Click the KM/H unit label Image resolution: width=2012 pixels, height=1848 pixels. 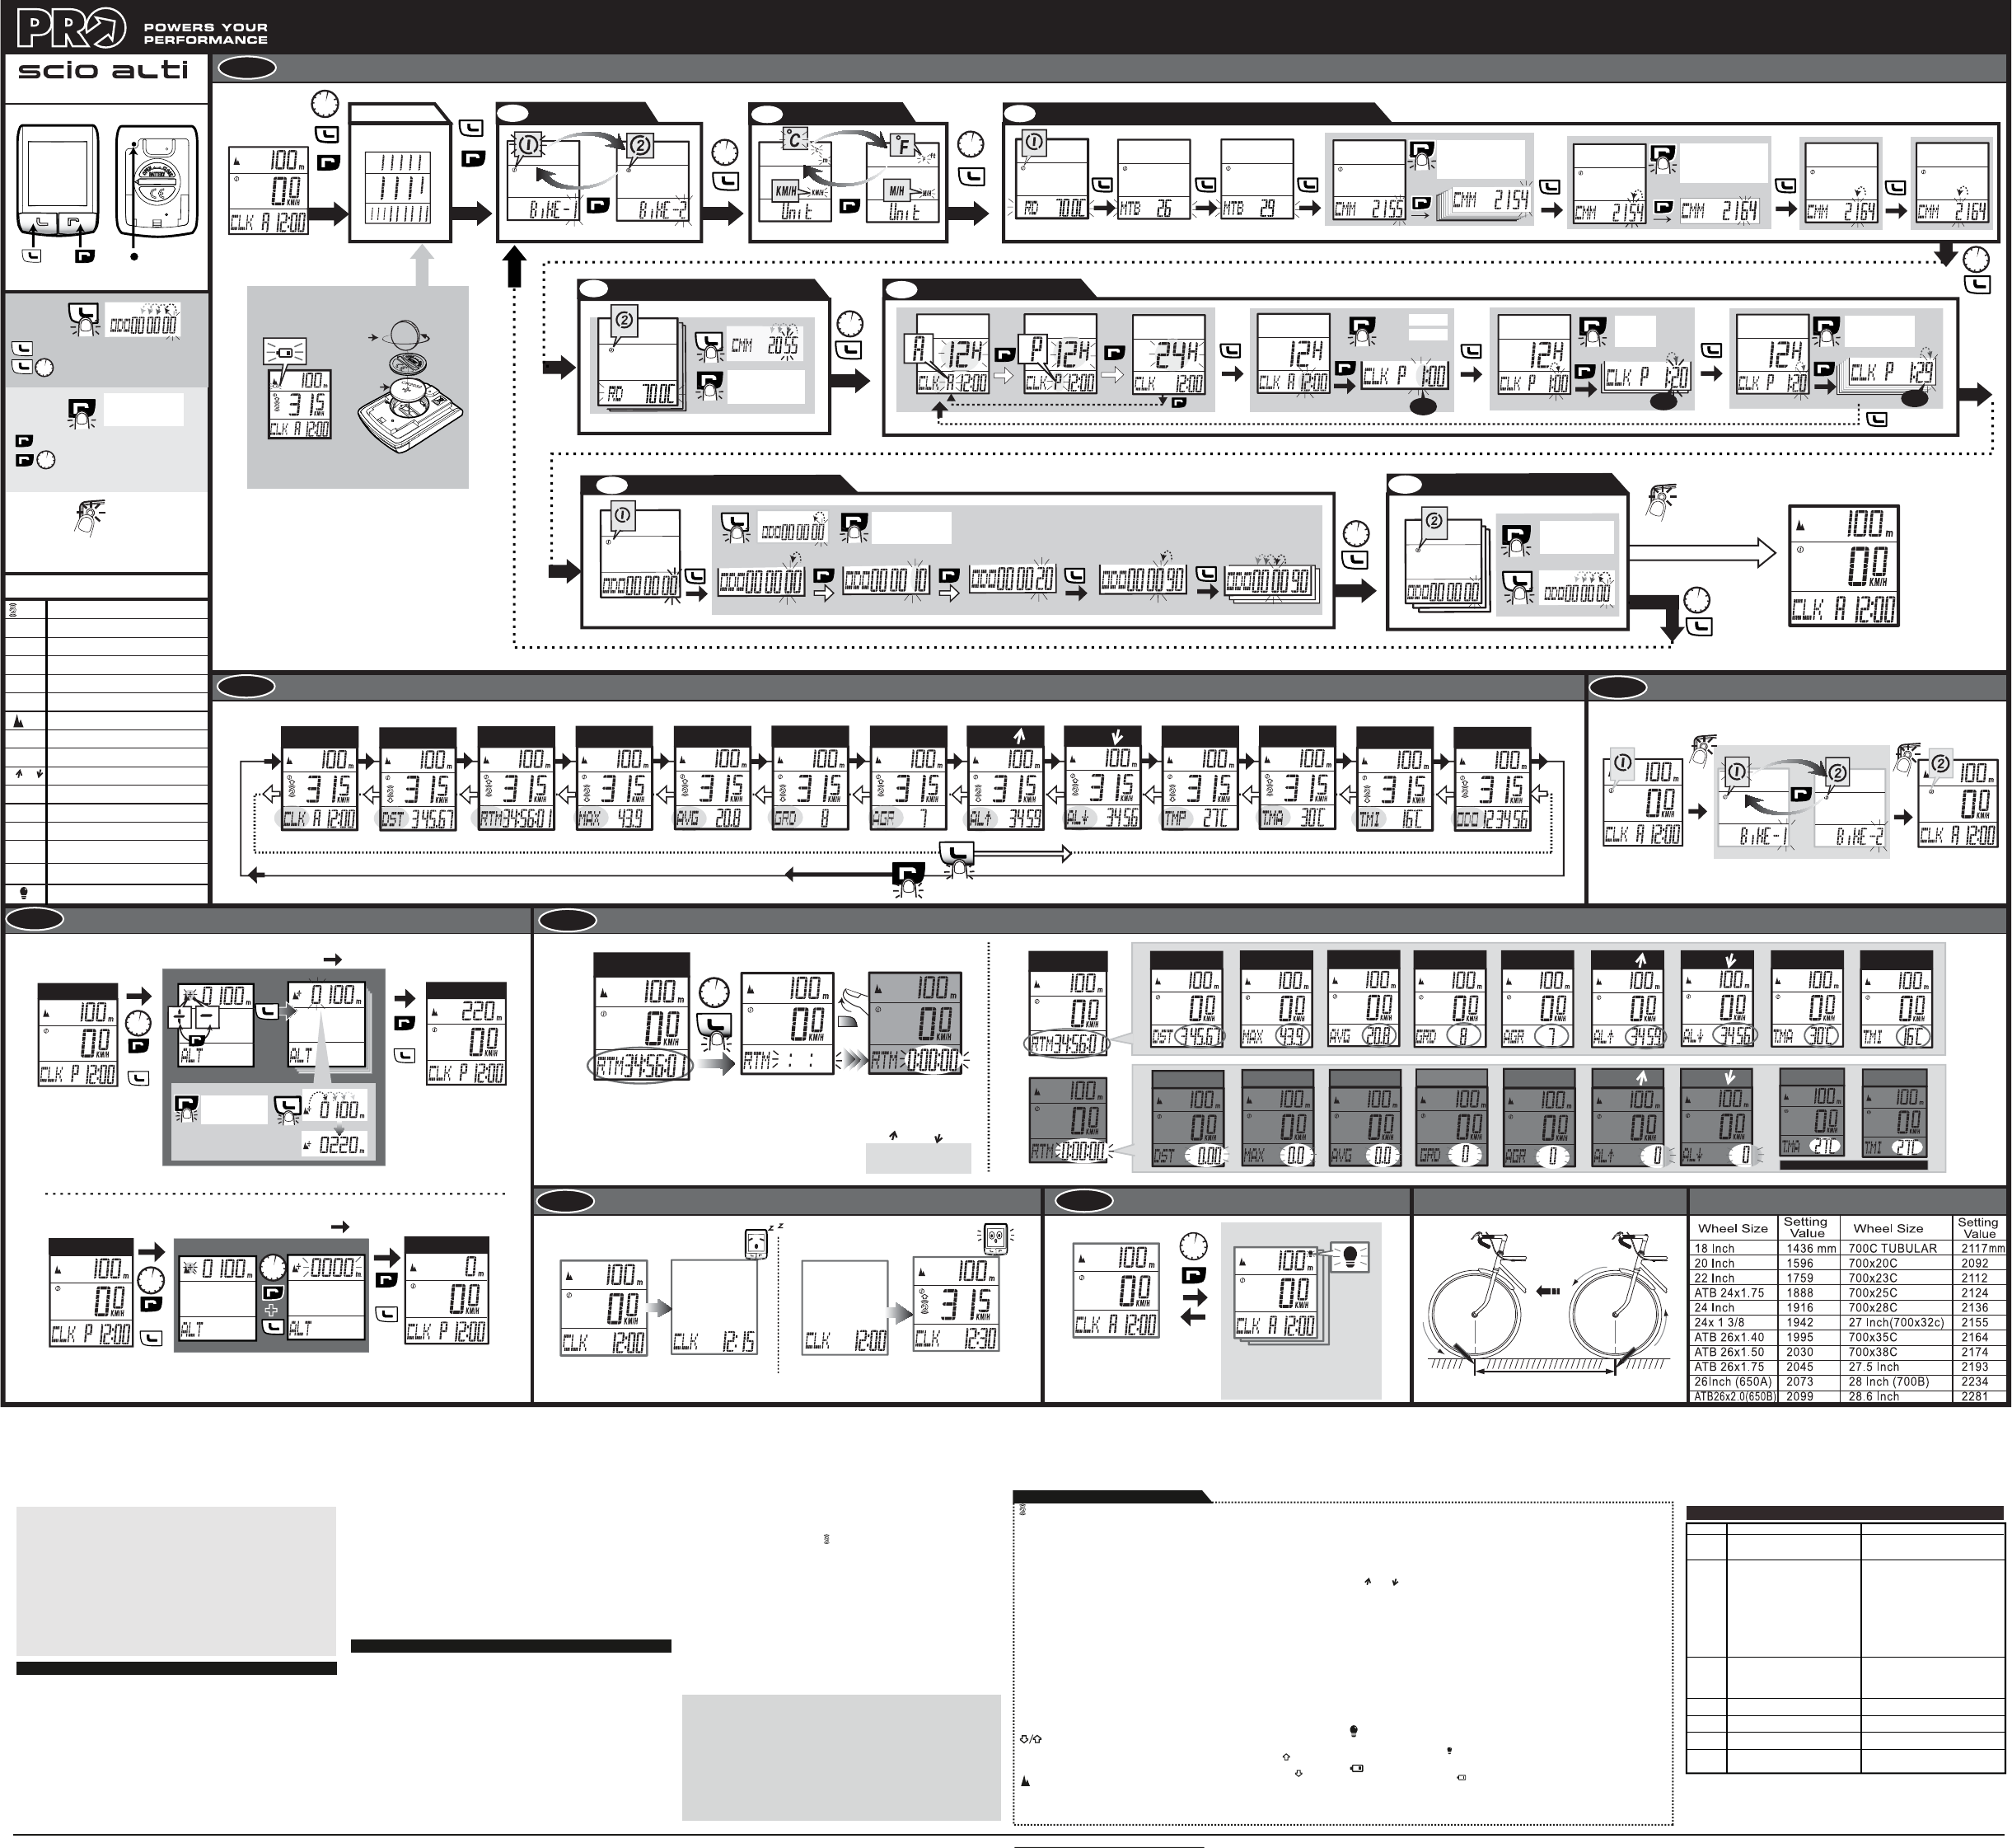787,191
